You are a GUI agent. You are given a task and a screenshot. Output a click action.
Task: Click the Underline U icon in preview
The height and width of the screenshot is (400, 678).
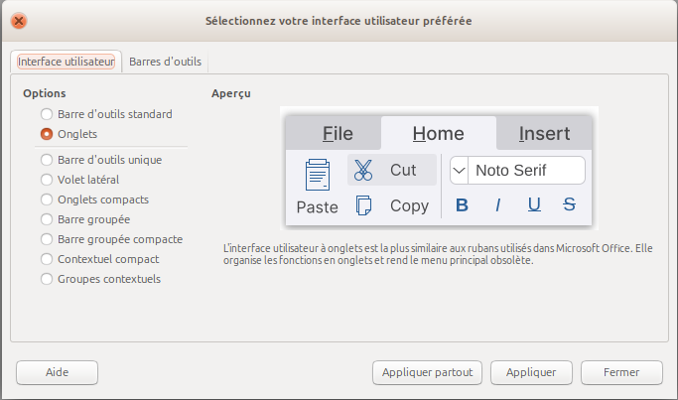(534, 205)
